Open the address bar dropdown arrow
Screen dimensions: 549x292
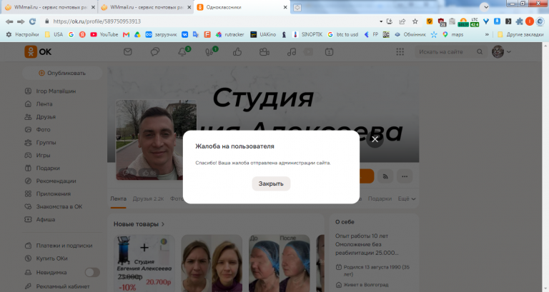coord(381,21)
